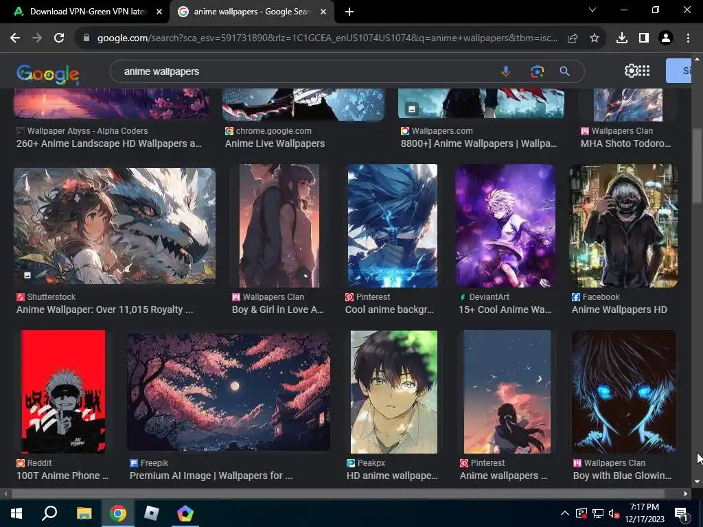Open the Roblox taskbar icon
This screenshot has width=703, height=527.
152,513
